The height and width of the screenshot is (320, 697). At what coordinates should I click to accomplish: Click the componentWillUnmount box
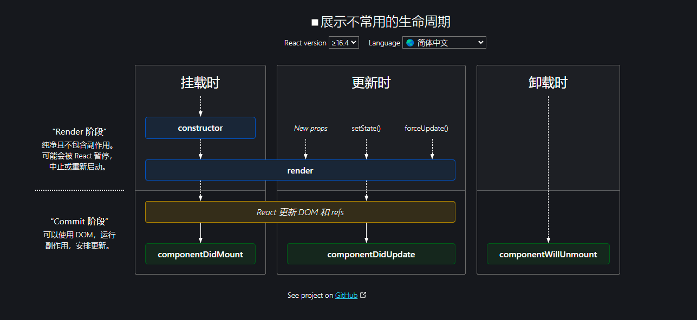coord(548,254)
